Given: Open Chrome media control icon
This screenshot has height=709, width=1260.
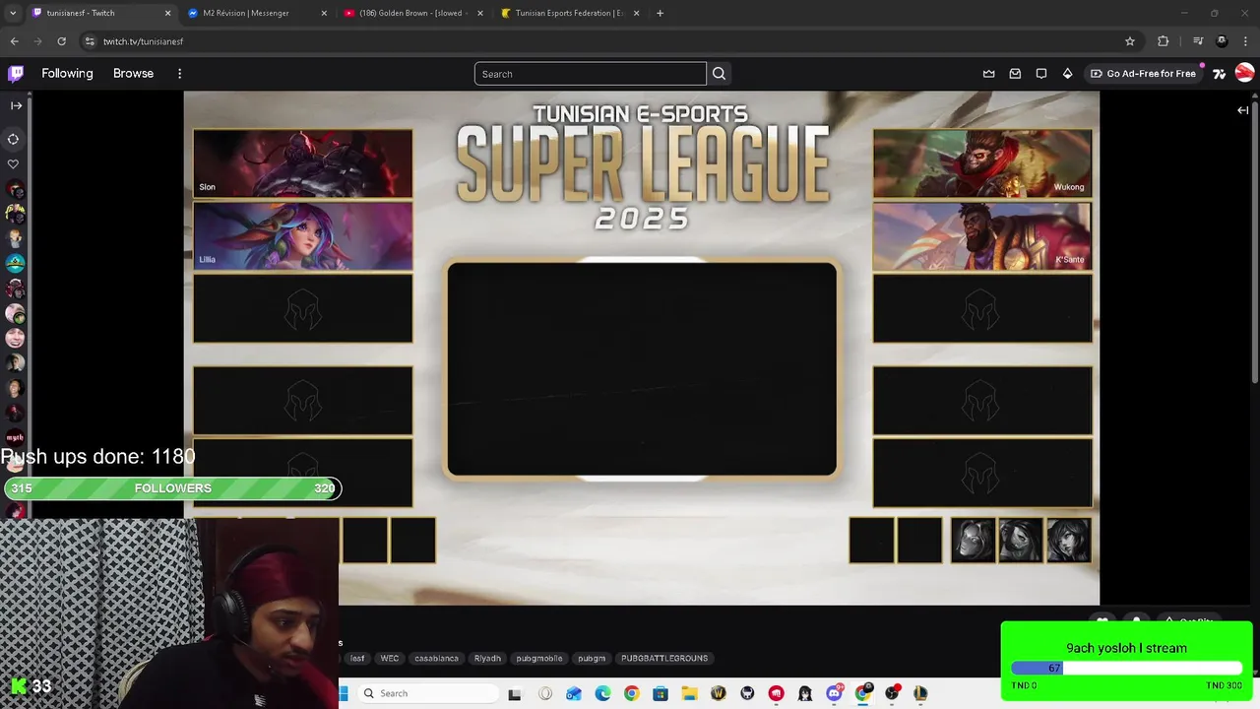Looking at the screenshot, I should click(x=1198, y=41).
